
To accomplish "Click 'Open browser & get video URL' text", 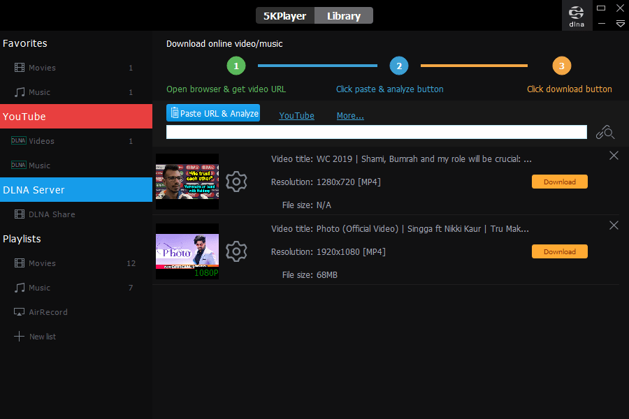I will coord(226,89).
